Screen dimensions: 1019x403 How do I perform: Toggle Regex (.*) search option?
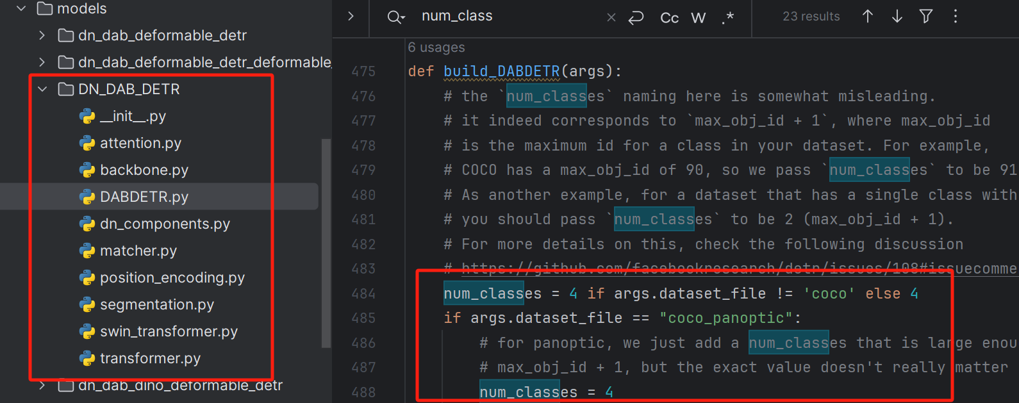pyautogui.click(x=727, y=17)
